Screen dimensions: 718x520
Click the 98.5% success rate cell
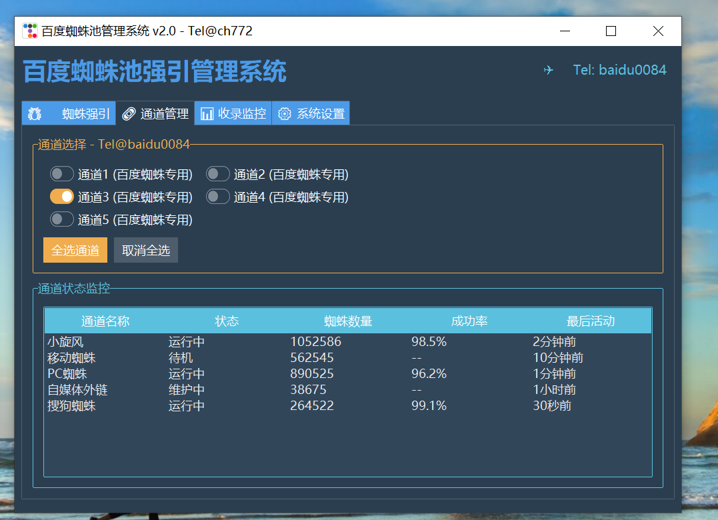click(x=429, y=342)
